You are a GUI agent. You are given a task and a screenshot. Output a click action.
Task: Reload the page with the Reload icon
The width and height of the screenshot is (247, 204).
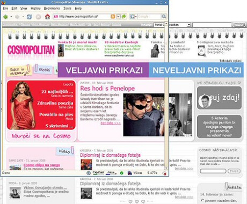[x=29, y=17]
